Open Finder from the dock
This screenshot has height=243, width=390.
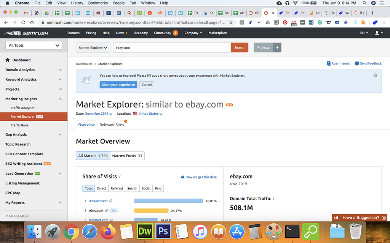click(x=34, y=231)
